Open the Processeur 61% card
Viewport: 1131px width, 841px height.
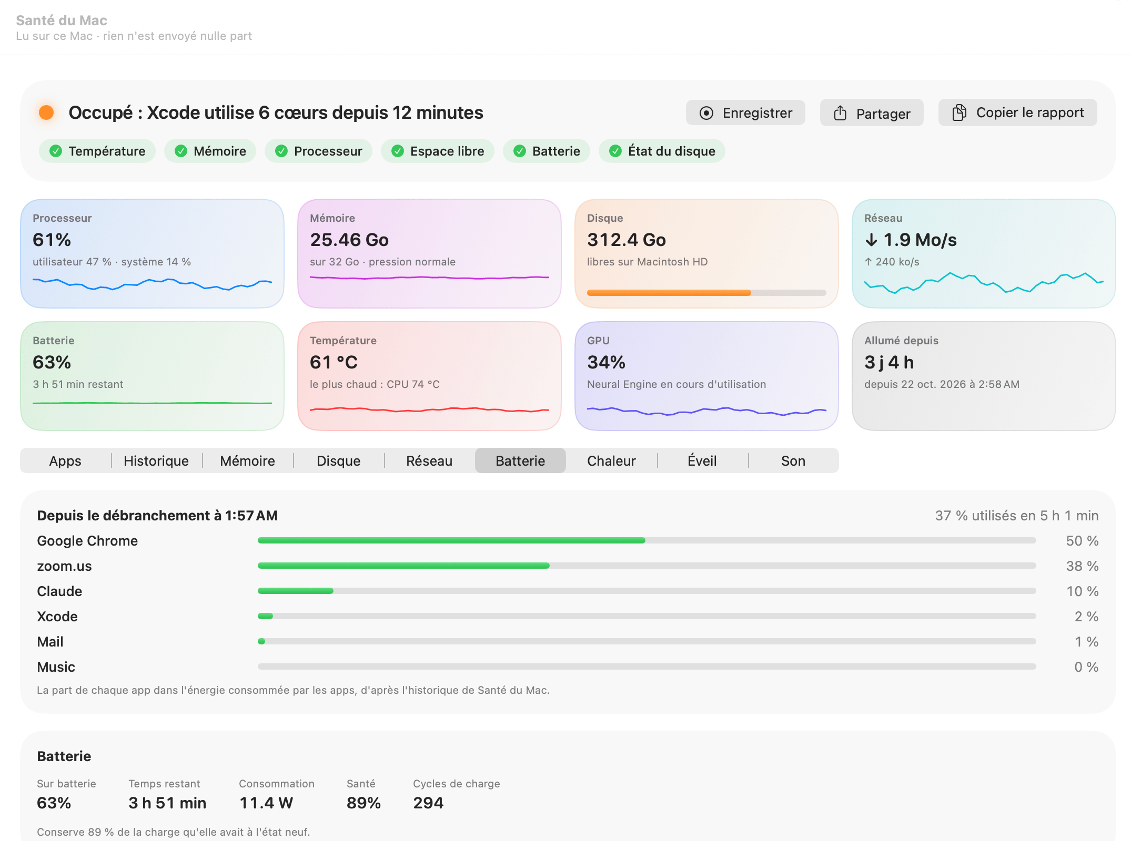click(152, 253)
